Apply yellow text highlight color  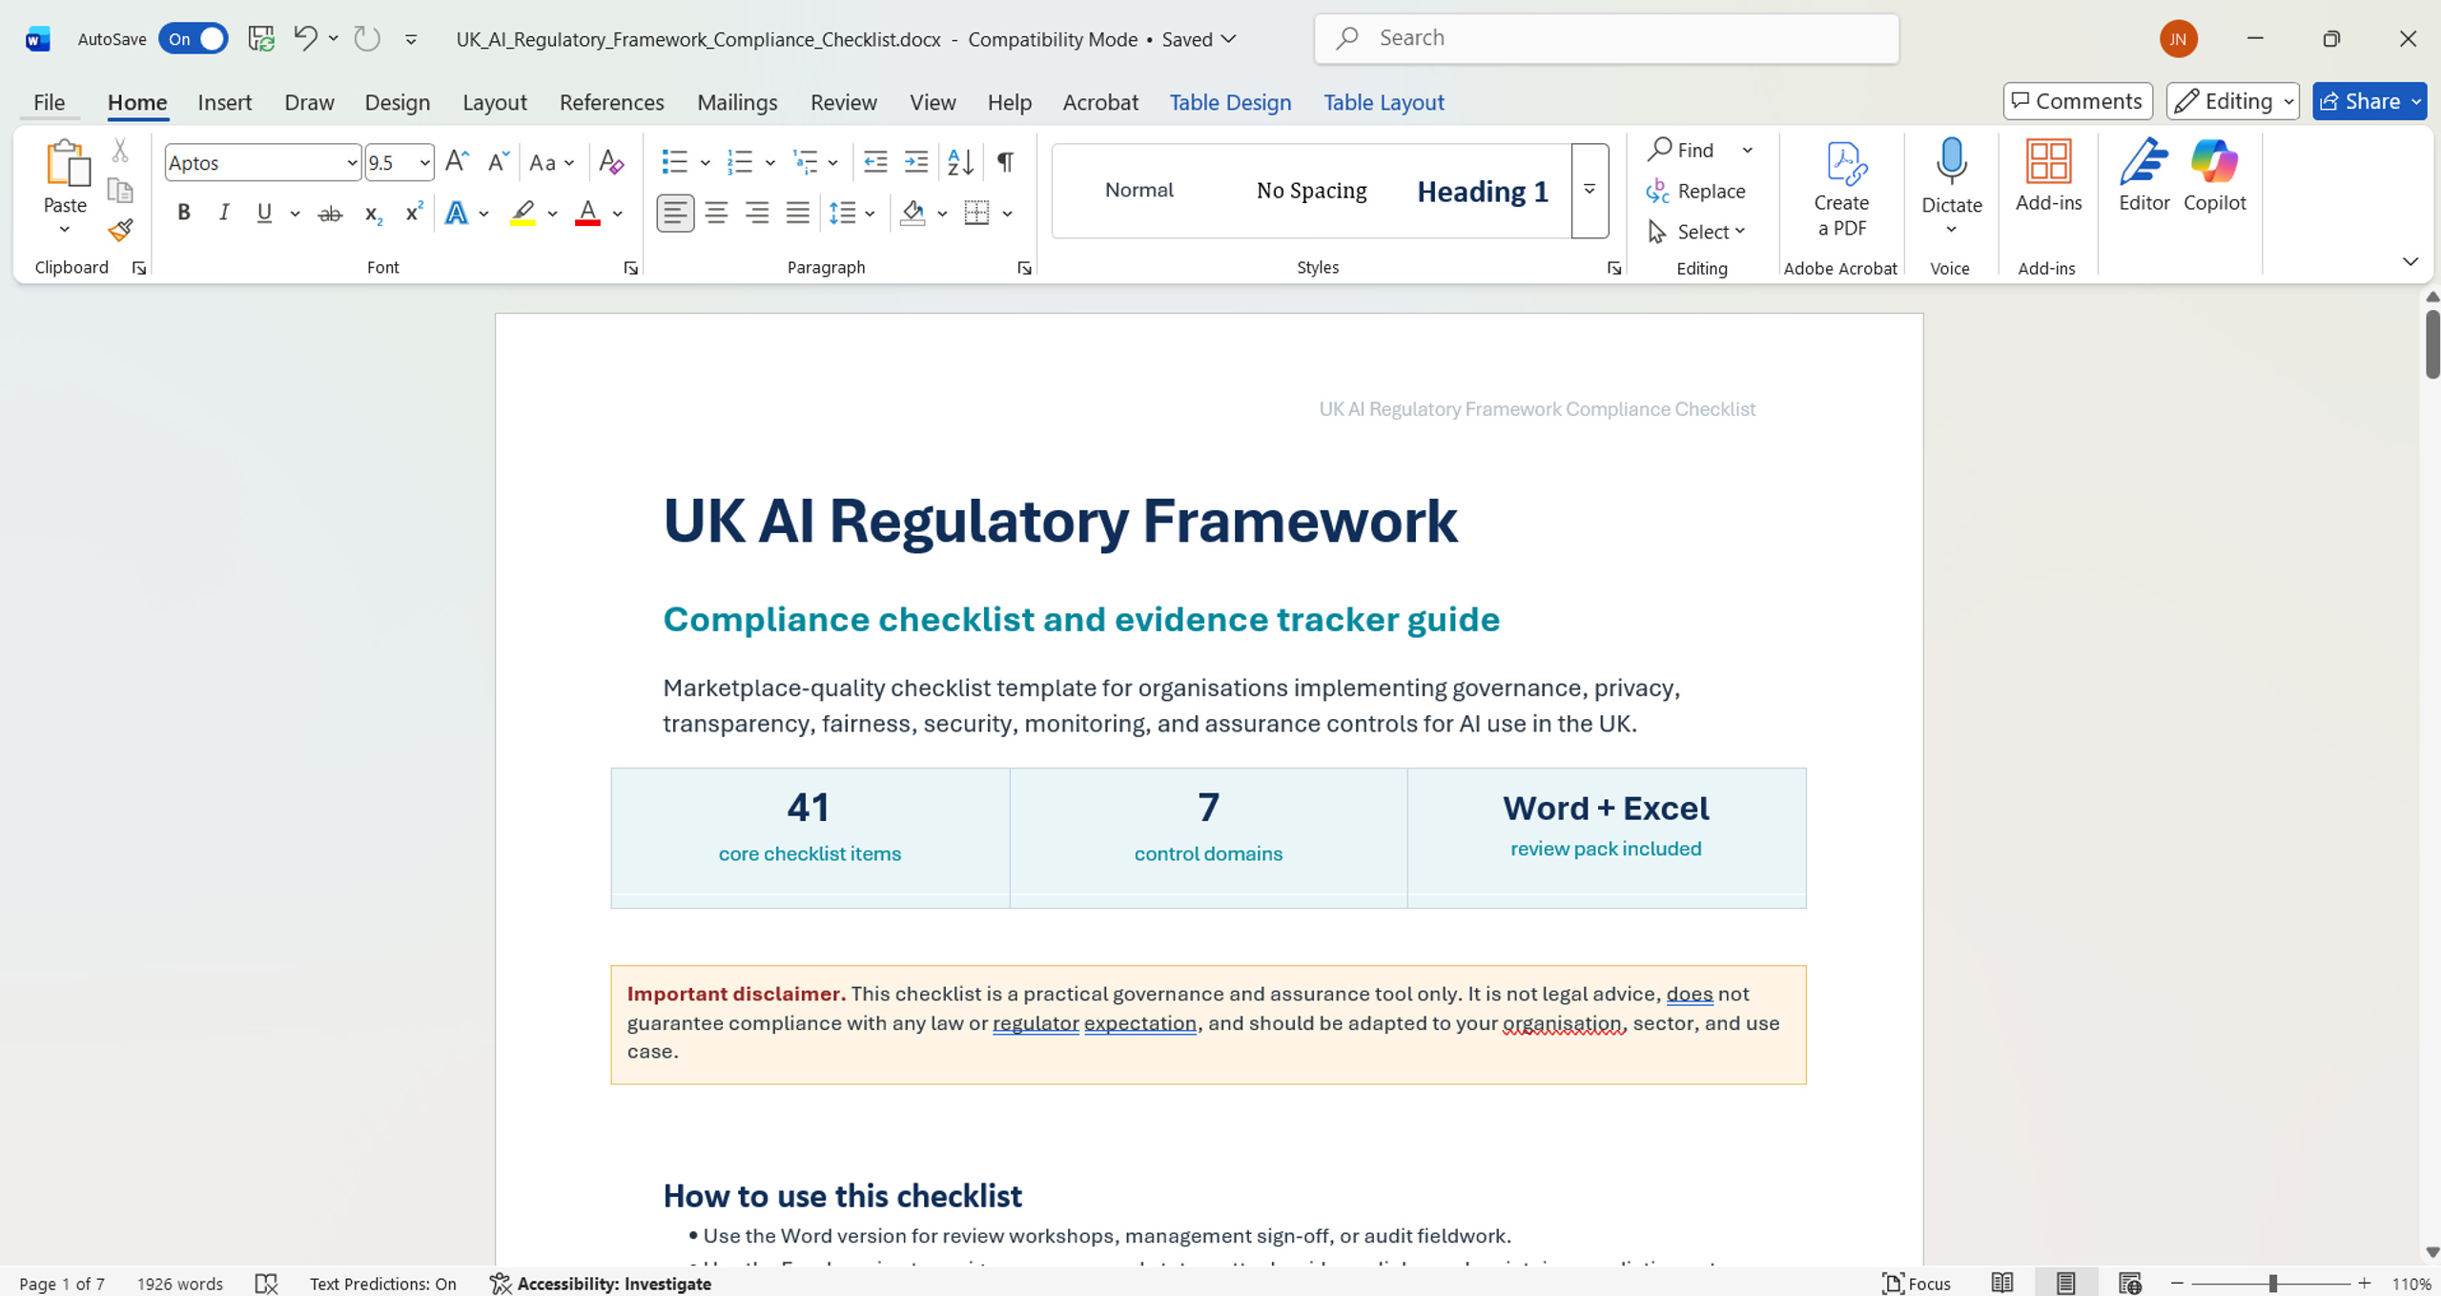click(523, 213)
